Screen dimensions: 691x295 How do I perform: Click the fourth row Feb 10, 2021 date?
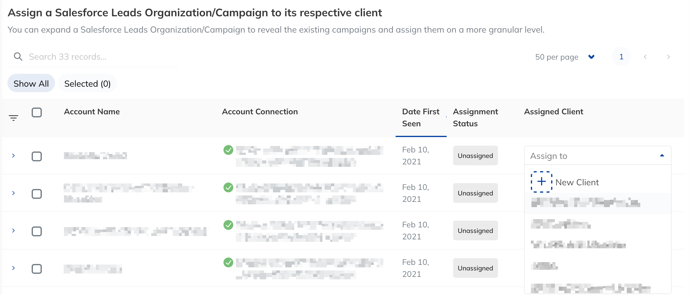coord(416,268)
